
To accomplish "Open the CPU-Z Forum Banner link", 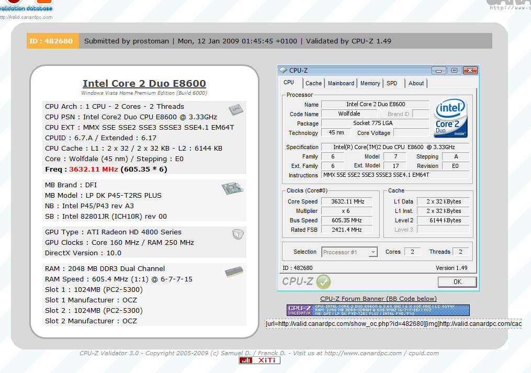I will pyautogui.click(x=378, y=299).
